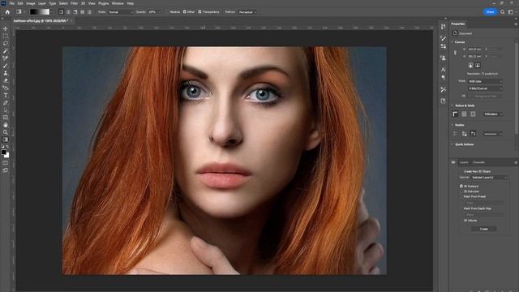Viewport: 519px width, 292px height.
Task: Open the 8 Bits/Channel dropdown
Action: click(x=485, y=88)
